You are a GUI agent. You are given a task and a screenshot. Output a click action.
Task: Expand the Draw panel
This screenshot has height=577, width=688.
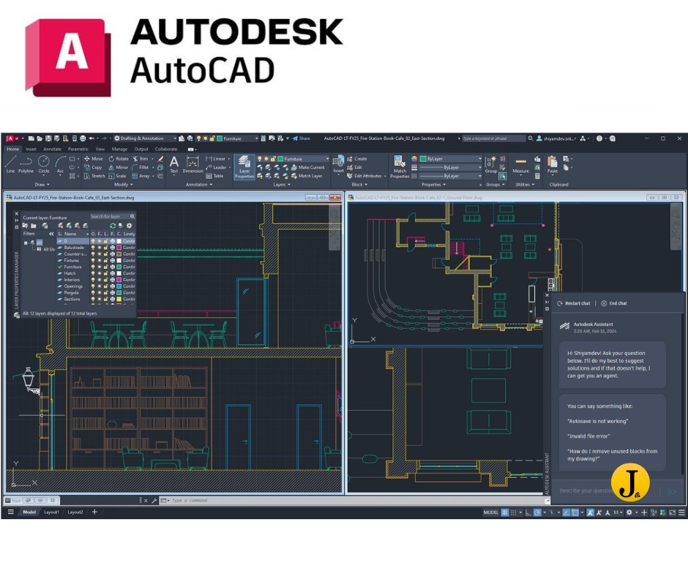click(42, 185)
